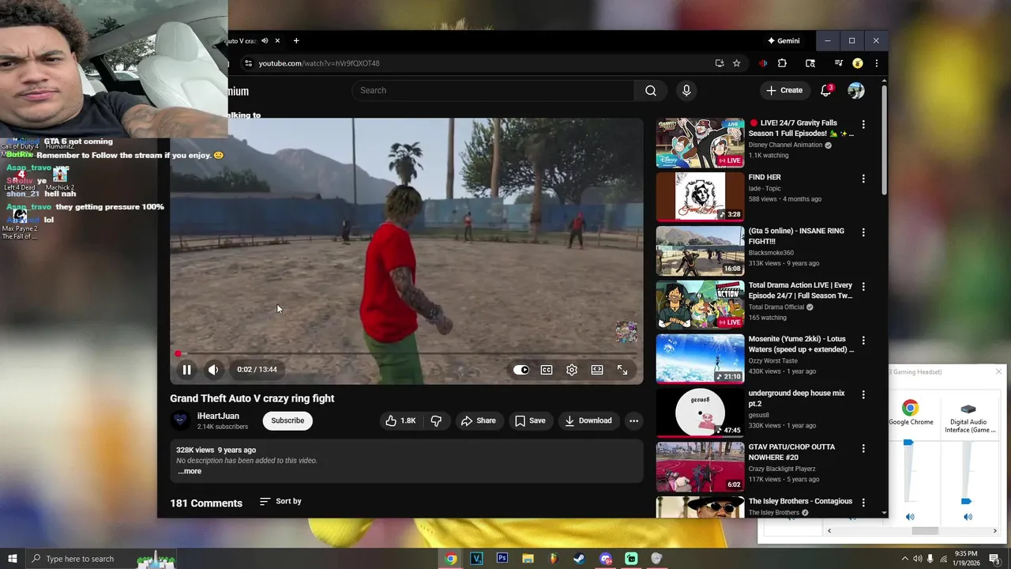The image size is (1011, 569).
Task: View site information icon in address bar
Action: click(x=248, y=63)
